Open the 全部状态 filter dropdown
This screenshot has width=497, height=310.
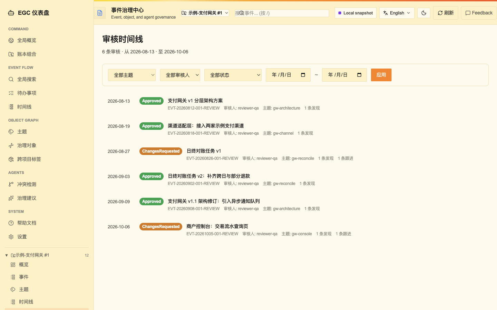click(x=233, y=75)
